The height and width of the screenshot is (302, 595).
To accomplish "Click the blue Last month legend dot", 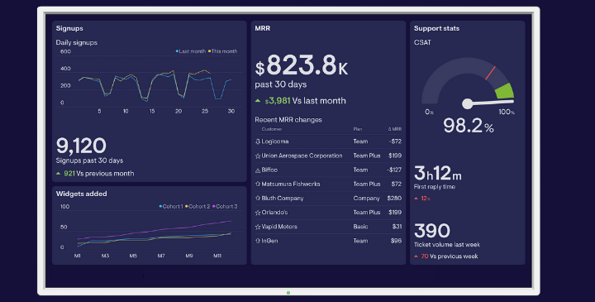I will (177, 51).
